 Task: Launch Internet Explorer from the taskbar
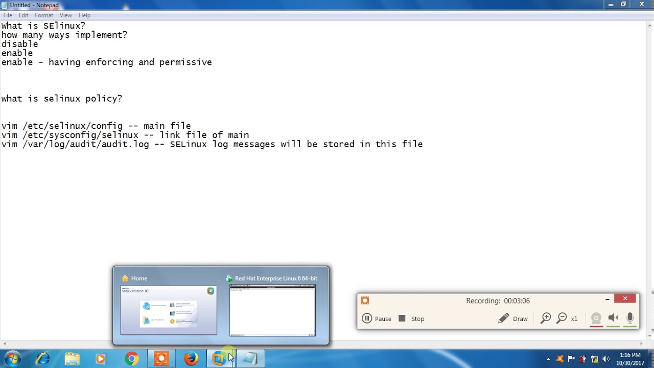click(x=43, y=359)
